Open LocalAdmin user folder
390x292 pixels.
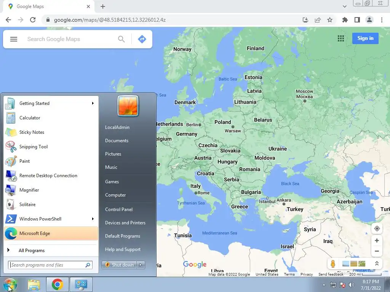117,127
